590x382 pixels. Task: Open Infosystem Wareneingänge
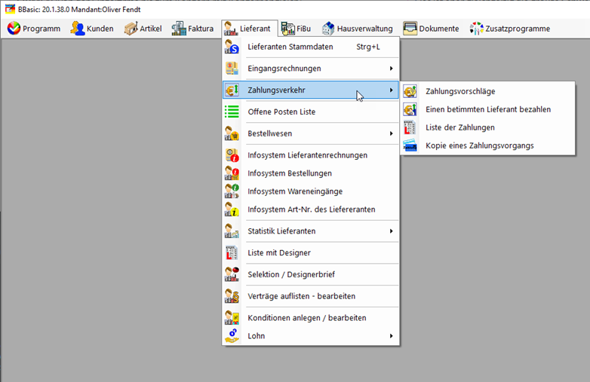(x=311, y=191)
